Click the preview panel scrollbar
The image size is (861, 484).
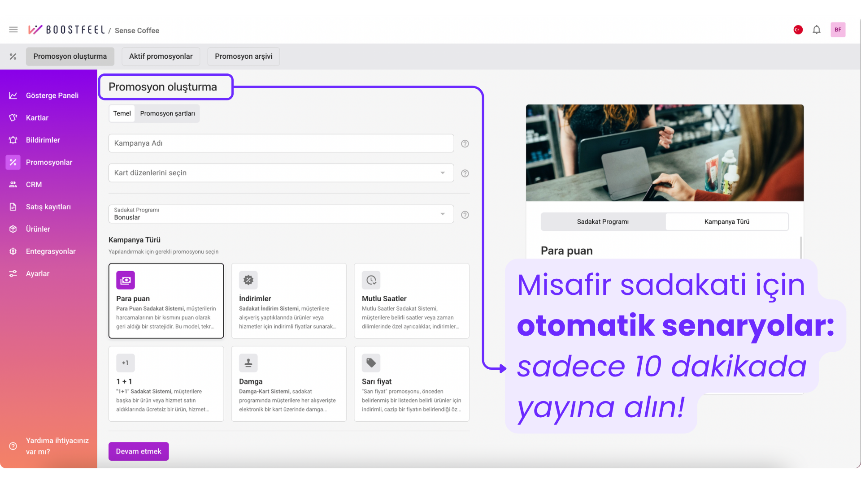tap(801, 247)
